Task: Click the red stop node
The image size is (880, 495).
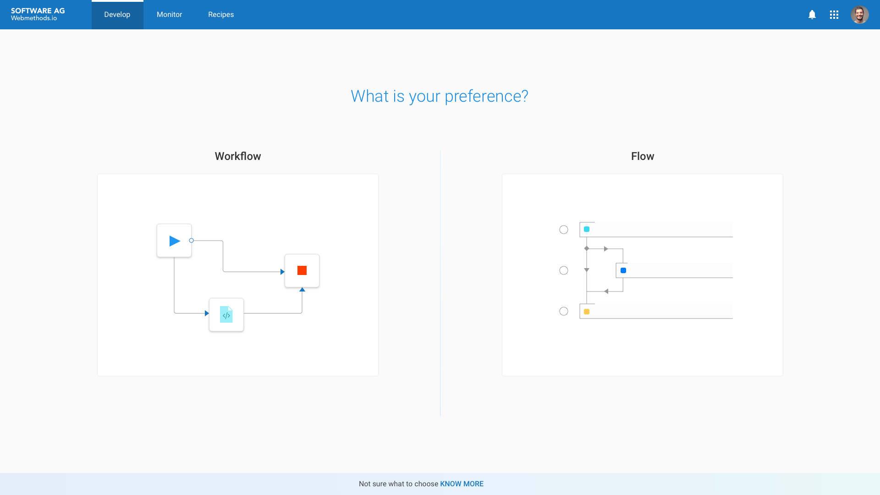Action: point(302,270)
